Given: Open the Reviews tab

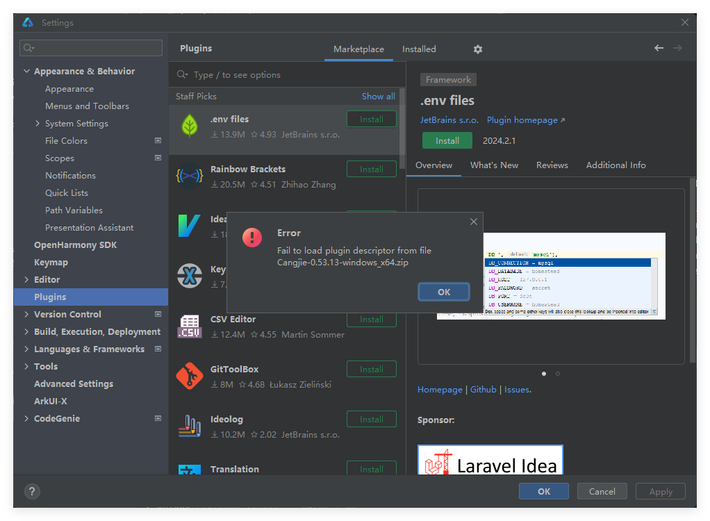Looking at the screenshot, I should tap(552, 165).
